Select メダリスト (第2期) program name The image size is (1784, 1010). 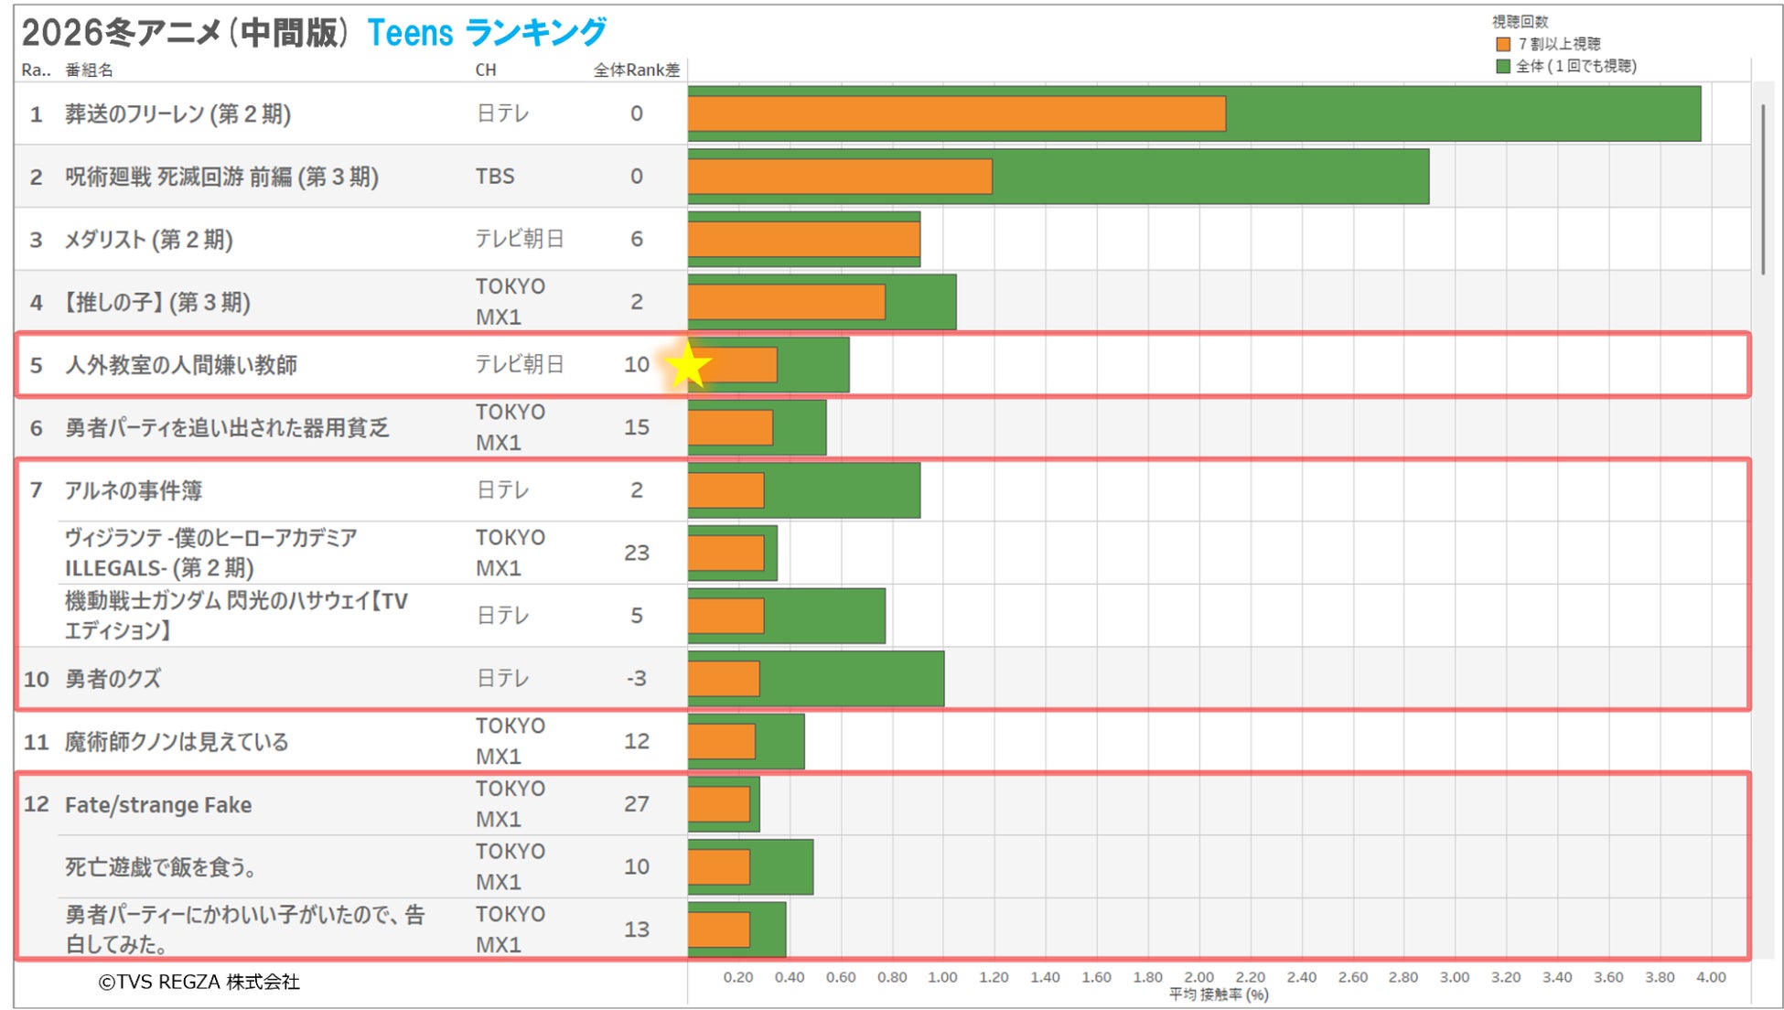click(148, 240)
